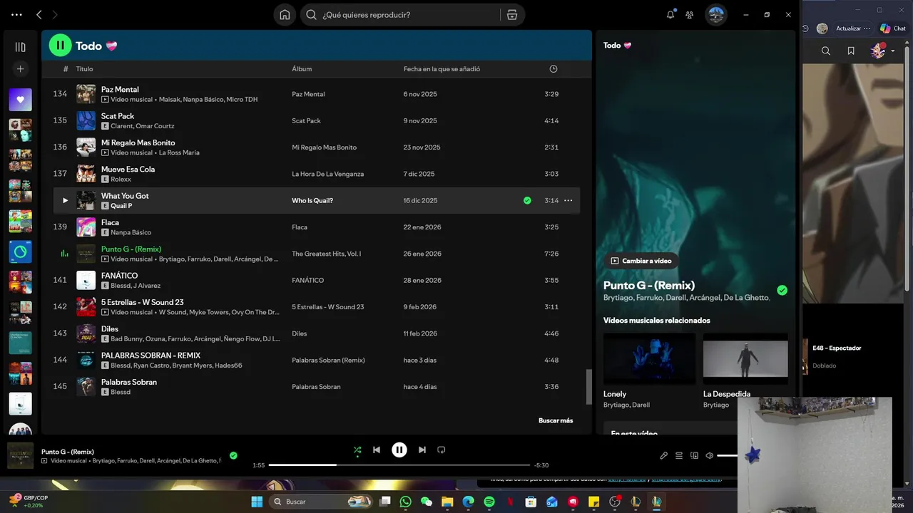Viewport: 913px width, 513px height.
Task: Create a playlist with the plus icon
Action: [x=20, y=69]
